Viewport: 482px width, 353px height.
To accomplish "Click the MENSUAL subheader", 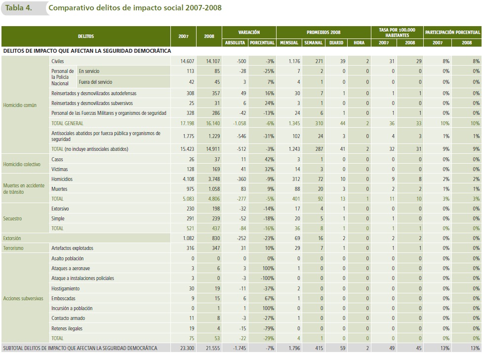I will point(289,43).
